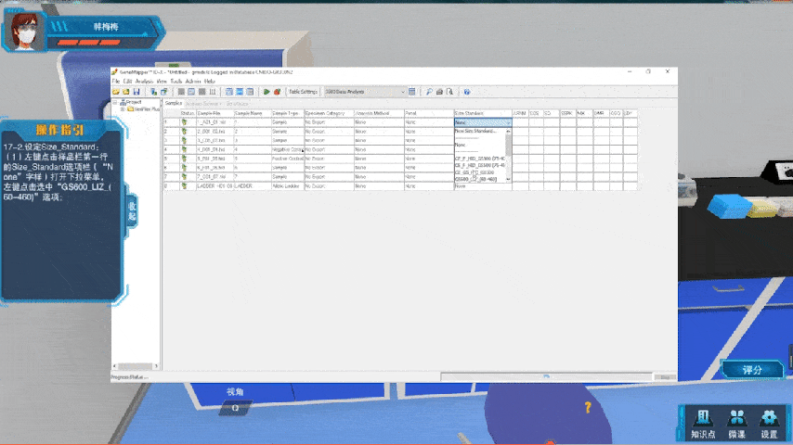This screenshot has width=793, height=445.
Task: Click the red stop-analysis toolbar icon
Action: pyautogui.click(x=277, y=92)
